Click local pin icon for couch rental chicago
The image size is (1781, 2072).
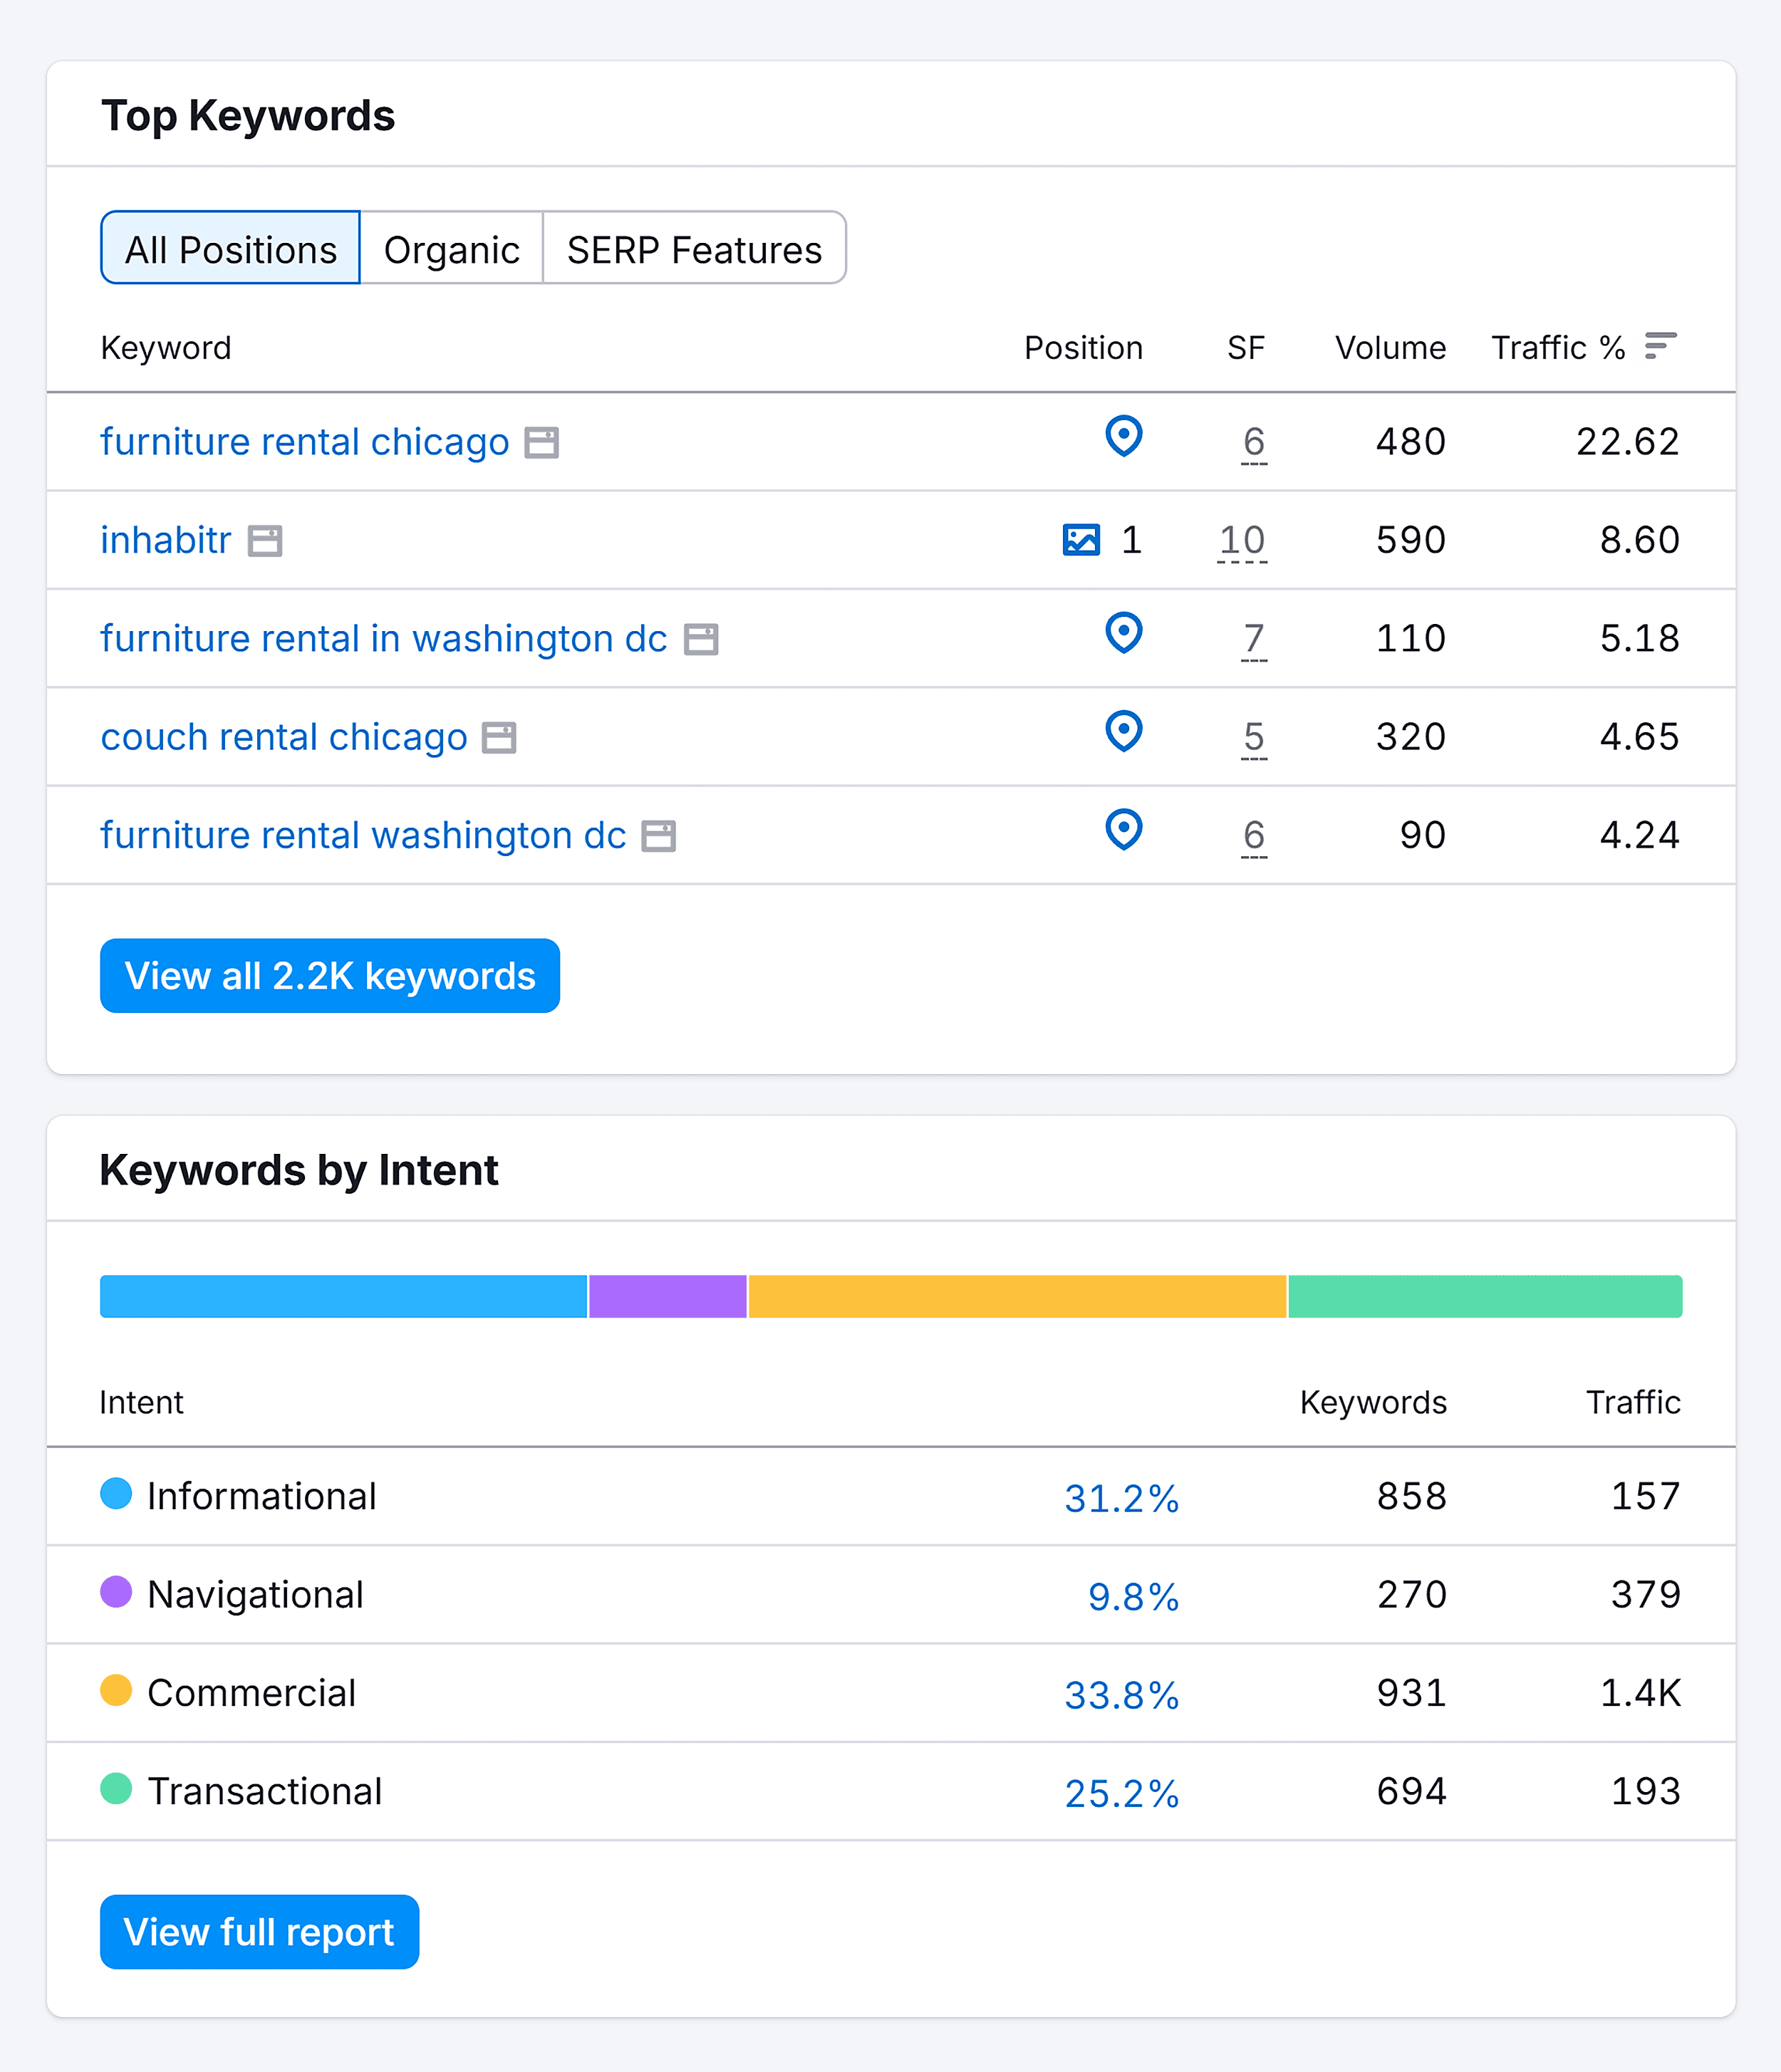[1123, 731]
